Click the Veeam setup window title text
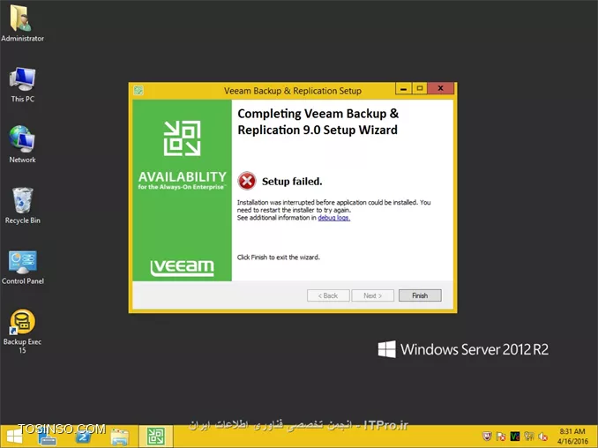598x448 pixels. click(293, 91)
